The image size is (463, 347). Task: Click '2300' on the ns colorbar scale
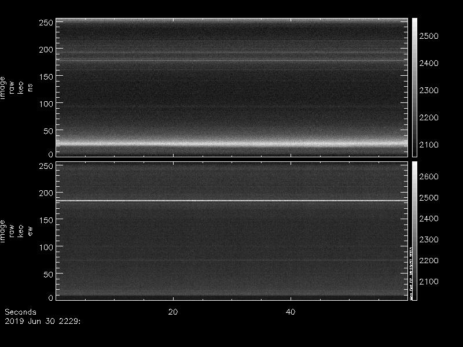(429, 90)
